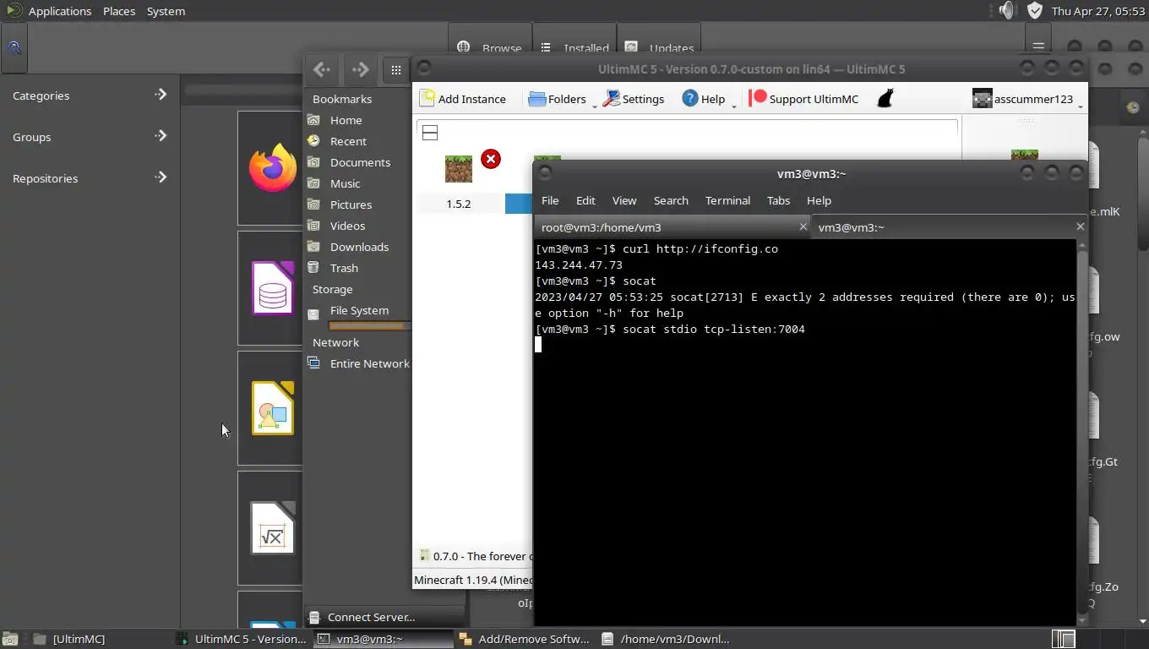This screenshot has height=649, width=1149.
Task: Open System menu in top panel
Action: click(x=166, y=11)
